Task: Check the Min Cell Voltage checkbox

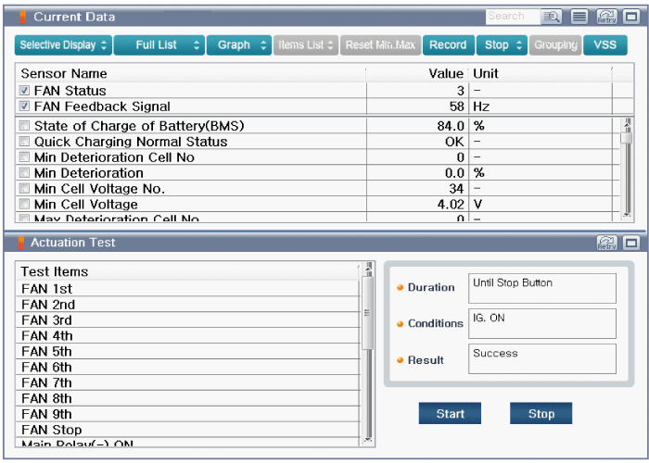Action: click(x=25, y=205)
